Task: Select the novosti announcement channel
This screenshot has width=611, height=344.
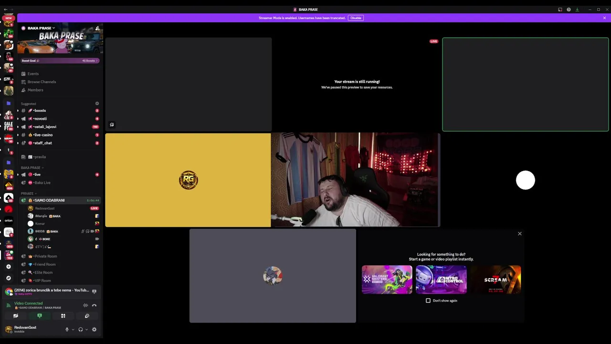Action: pos(59,118)
